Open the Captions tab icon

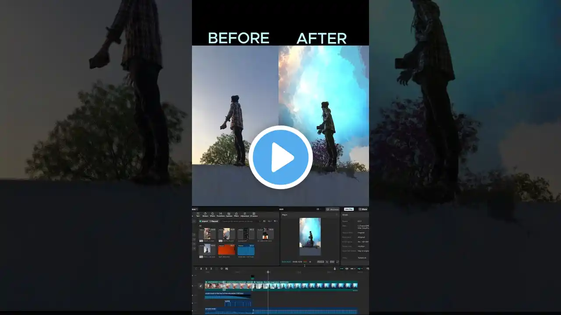click(229, 214)
